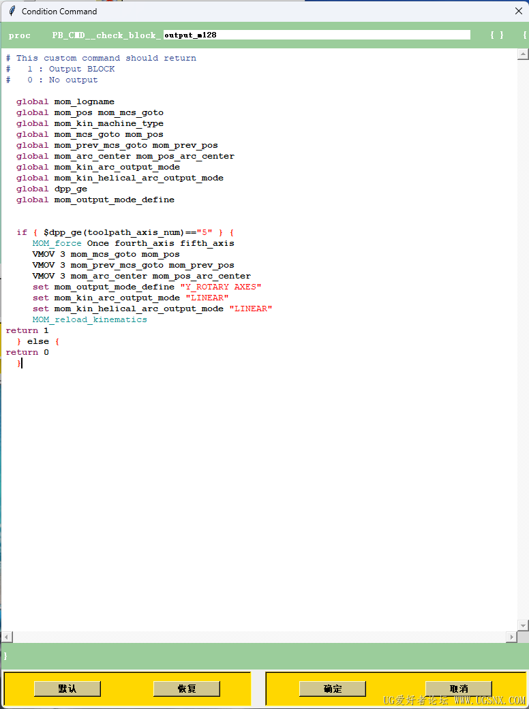Click the horizontal scrollbar left arrow
This screenshot has width=529, height=709.
pos(6,637)
